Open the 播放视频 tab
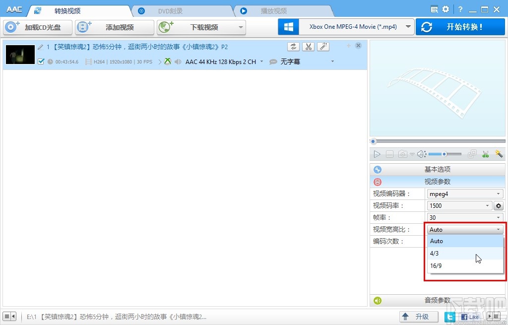This screenshot has width=508, height=325. click(x=274, y=11)
